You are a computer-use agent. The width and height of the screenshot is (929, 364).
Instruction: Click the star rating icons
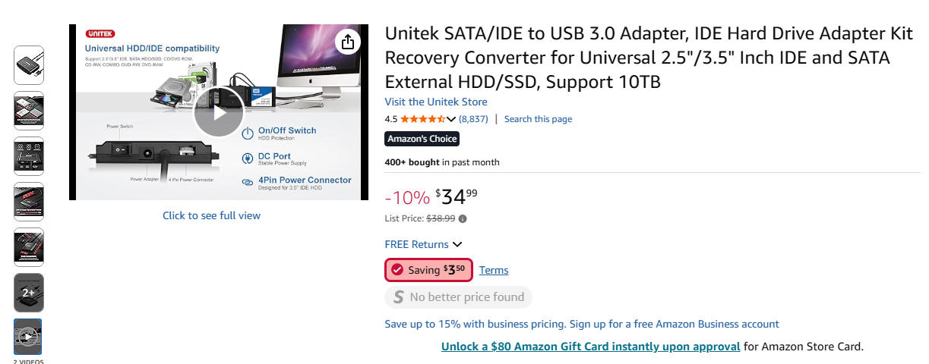tap(422, 119)
